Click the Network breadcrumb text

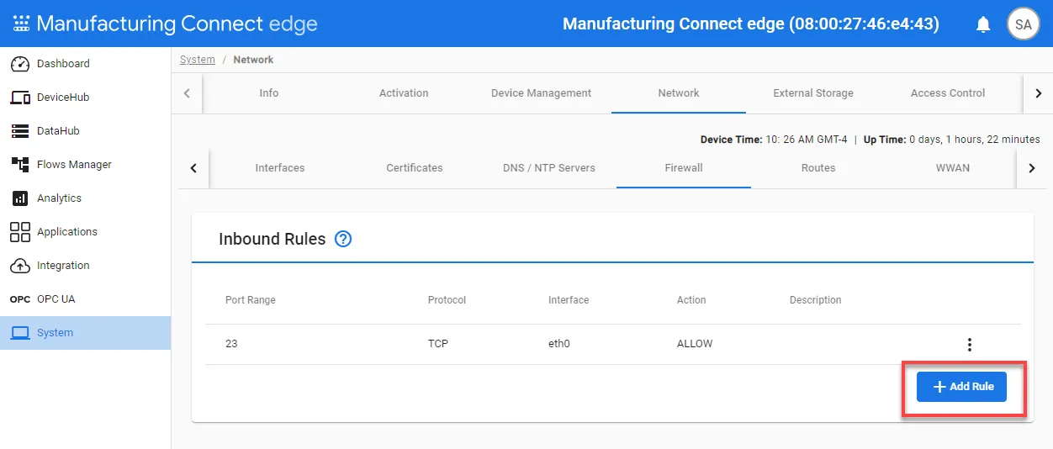[253, 60]
